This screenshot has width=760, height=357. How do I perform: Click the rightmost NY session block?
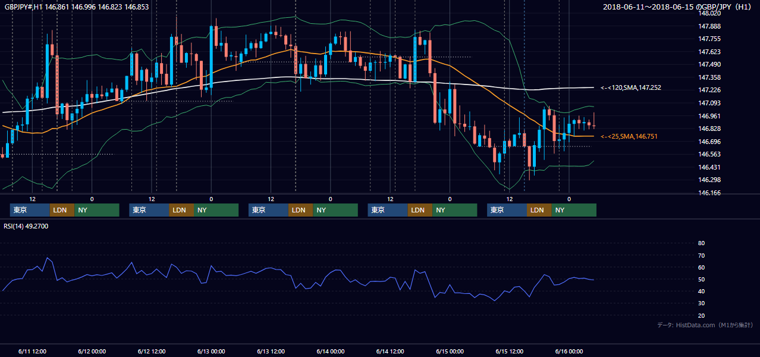574,210
